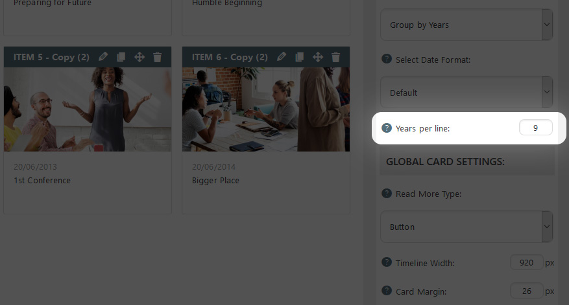Click move handle on ITEM 6 card
This screenshot has width=569, height=305.
317,57
